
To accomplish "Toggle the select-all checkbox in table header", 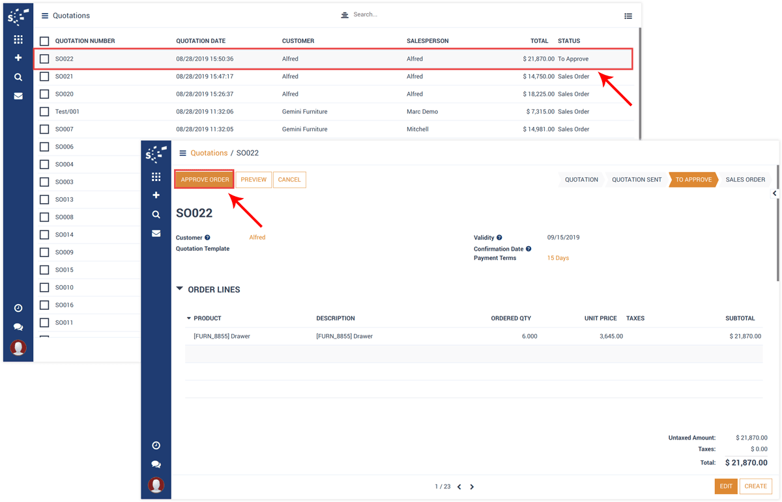I will pos(44,41).
